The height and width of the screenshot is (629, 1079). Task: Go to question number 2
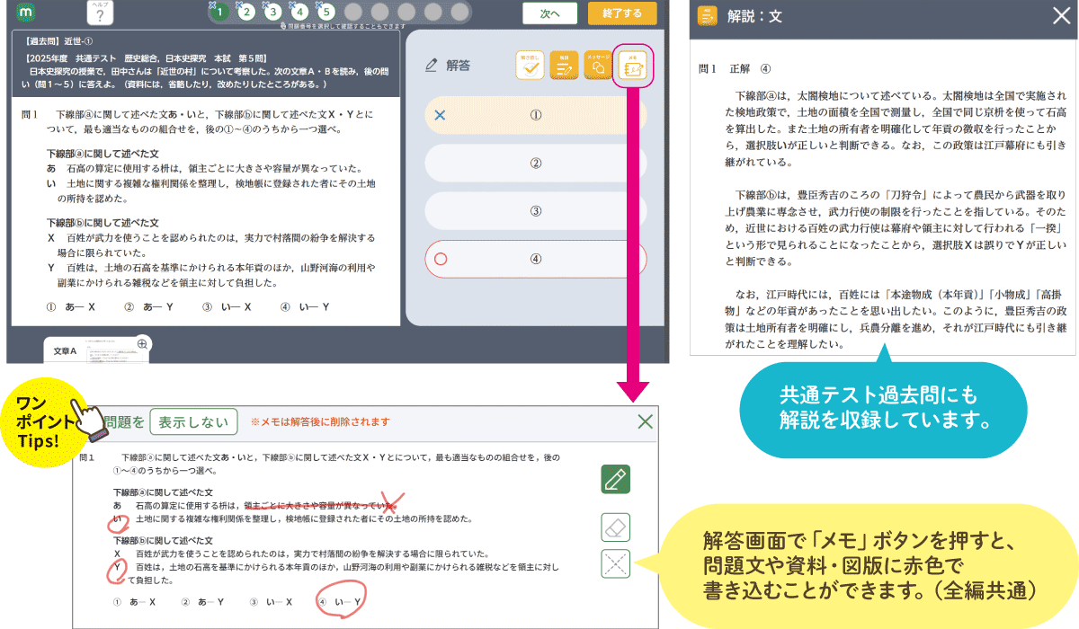tap(245, 13)
